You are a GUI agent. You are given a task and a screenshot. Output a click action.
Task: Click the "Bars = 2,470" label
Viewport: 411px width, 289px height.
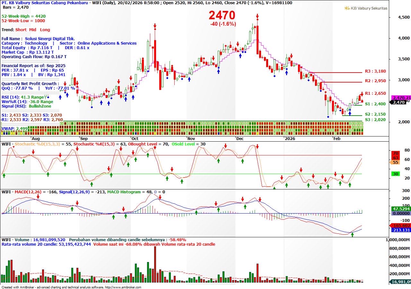16,7
